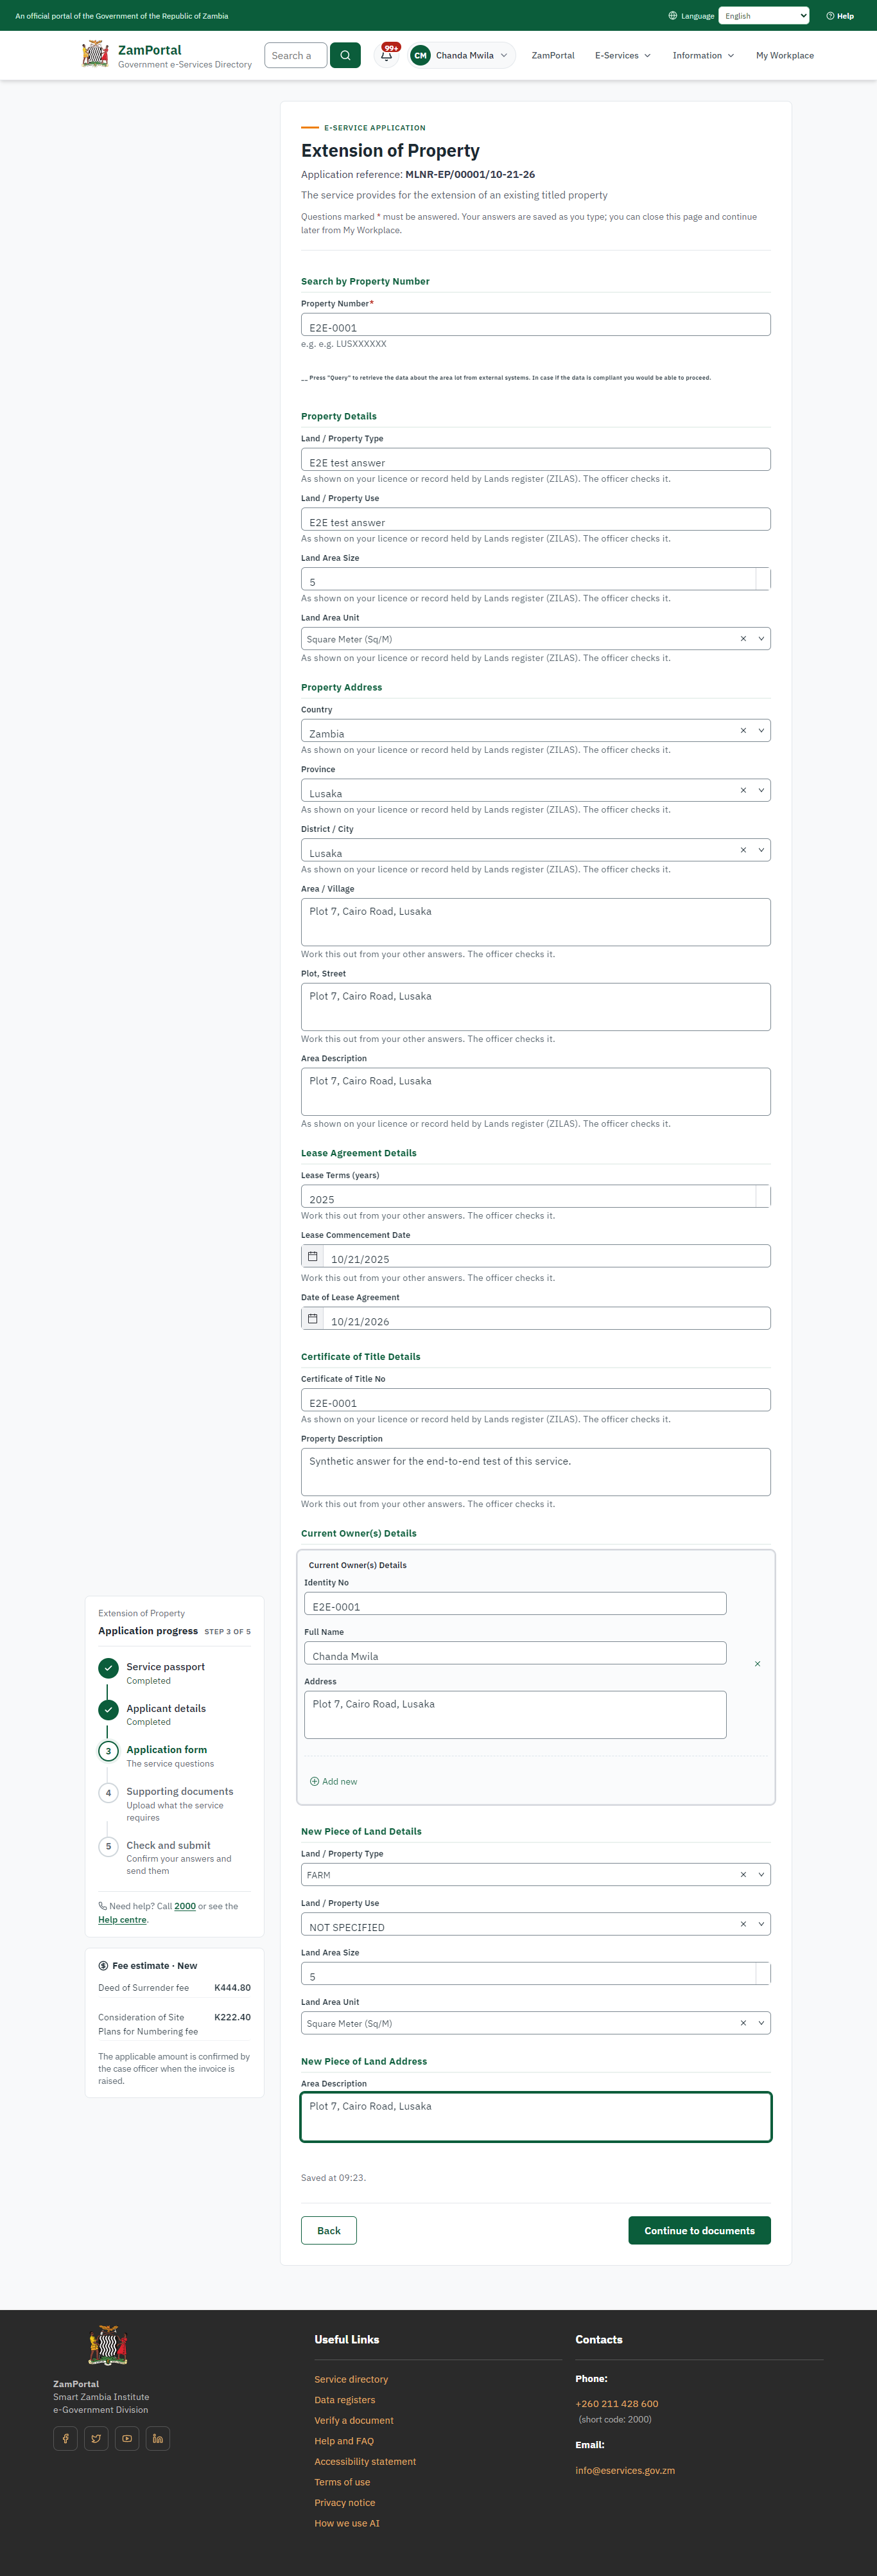This screenshot has height=2576, width=877.
Task: Click Add new under Current Owner(s) Details
Action: tap(334, 1781)
